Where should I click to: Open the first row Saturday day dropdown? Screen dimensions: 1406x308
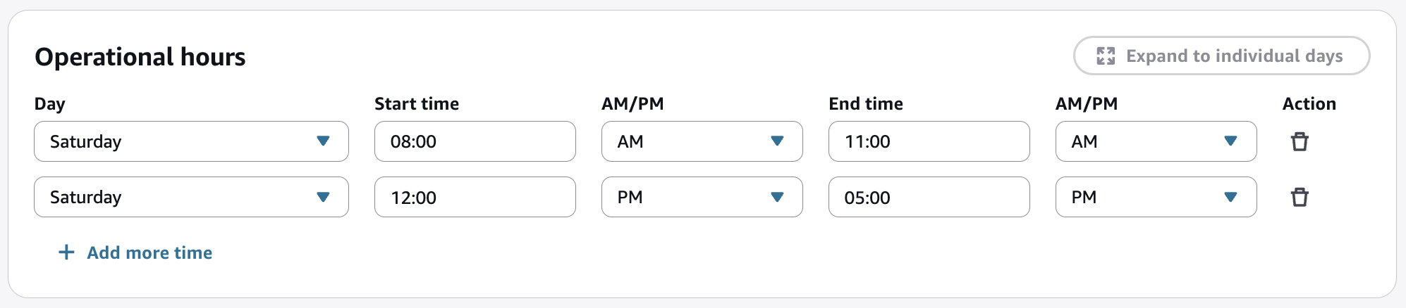click(190, 141)
